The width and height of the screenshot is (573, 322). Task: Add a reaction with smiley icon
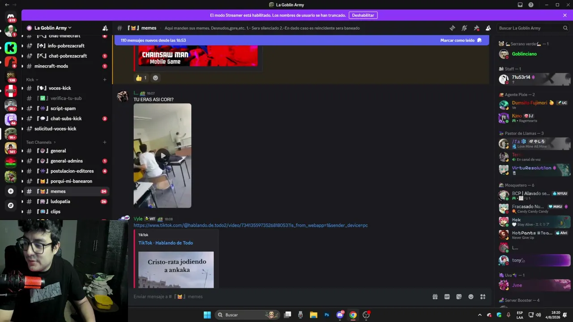(155, 78)
